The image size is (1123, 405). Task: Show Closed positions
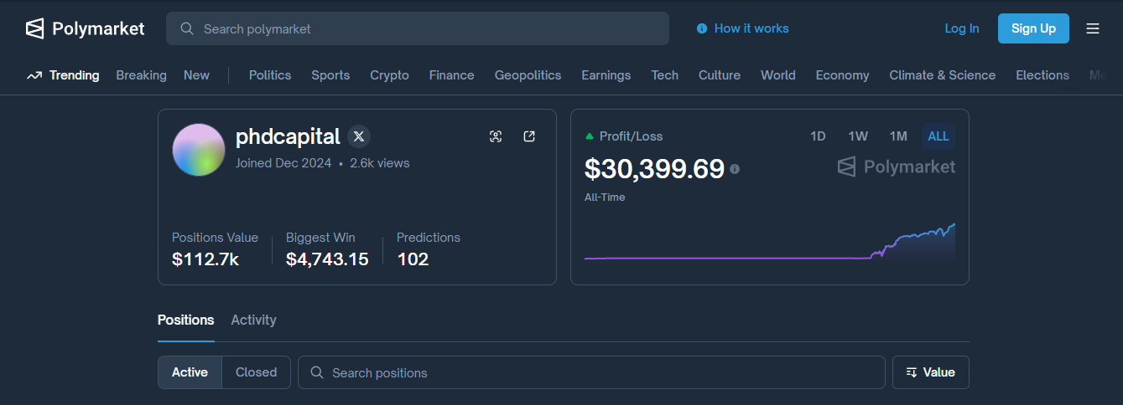pyautogui.click(x=256, y=372)
